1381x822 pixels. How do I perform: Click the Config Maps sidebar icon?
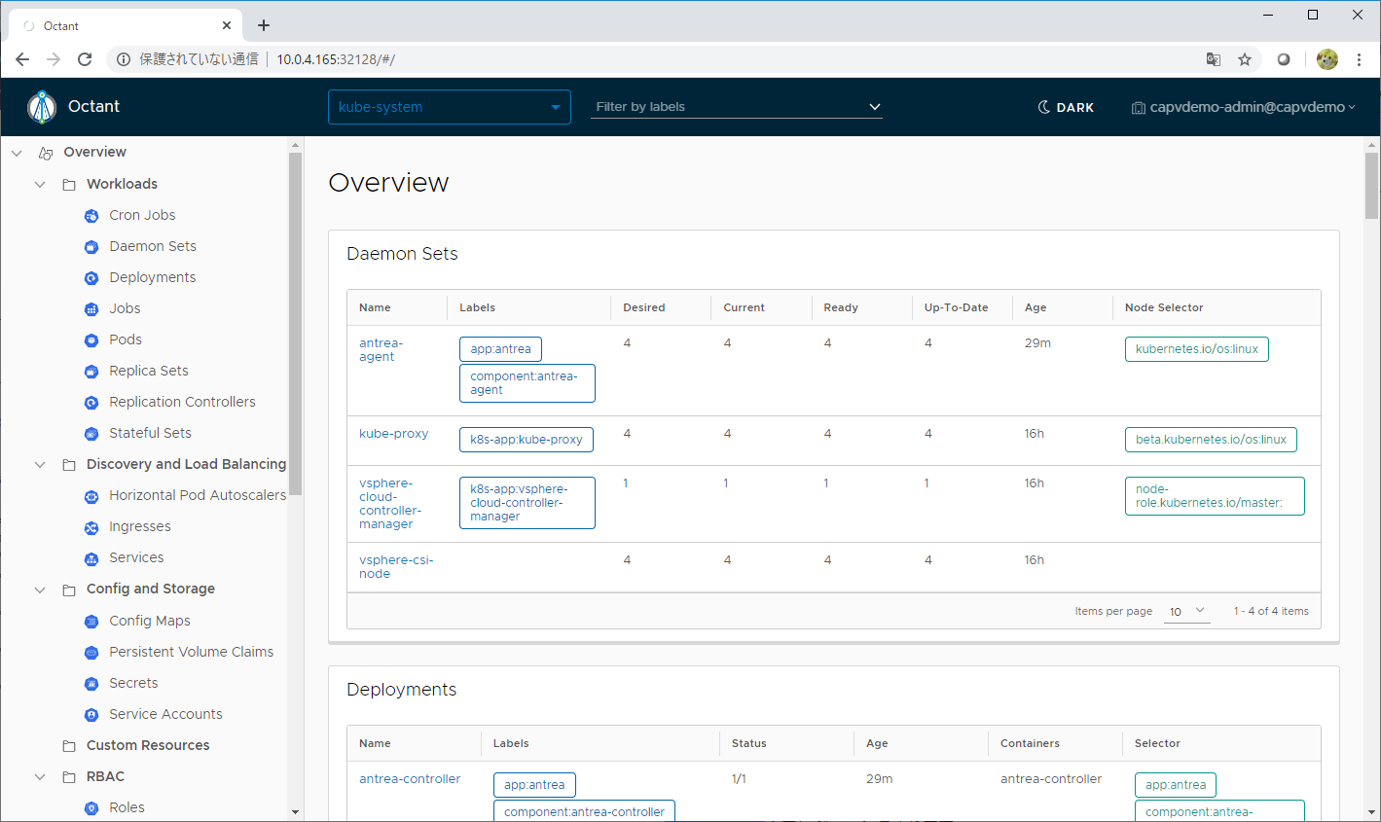[91, 622]
